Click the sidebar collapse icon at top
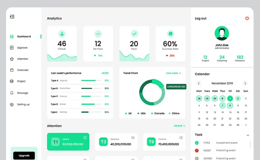 [12, 16]
